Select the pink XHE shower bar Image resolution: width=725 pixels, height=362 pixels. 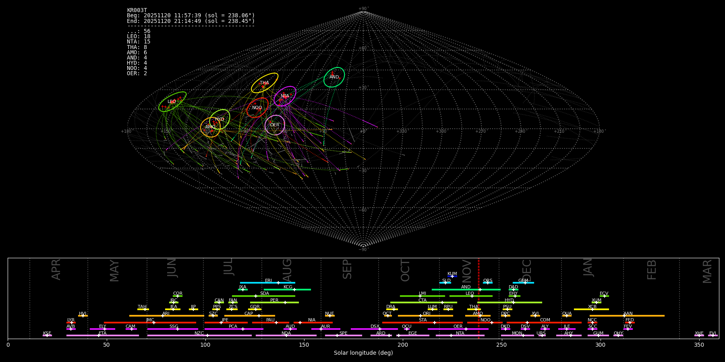(699, 335)
